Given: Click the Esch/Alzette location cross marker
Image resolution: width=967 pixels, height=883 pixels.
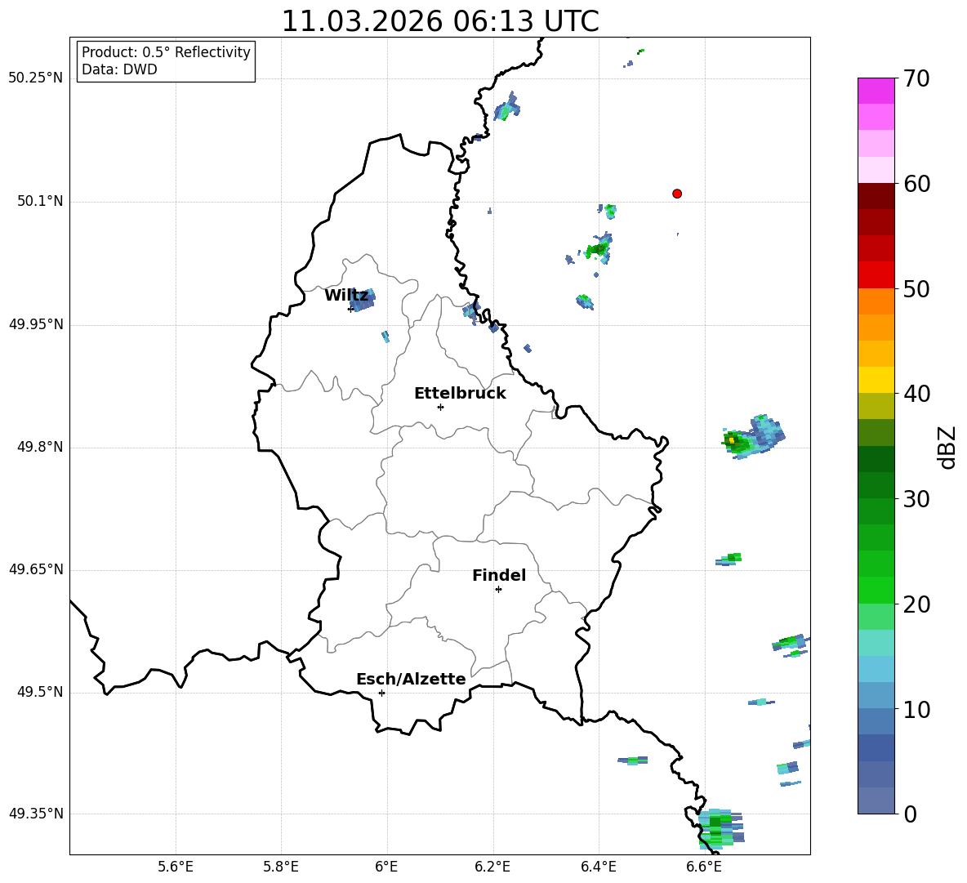Looking at the screenshot, I should (x=381, y=693).
